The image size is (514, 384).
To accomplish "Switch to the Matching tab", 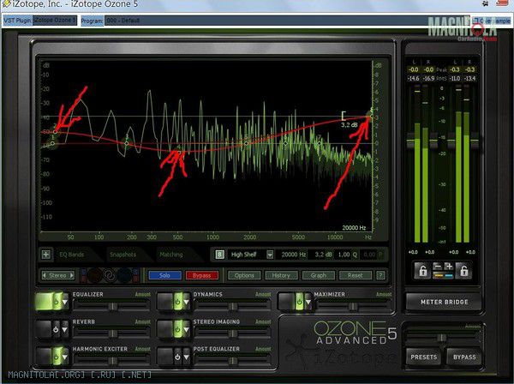I will [171, 255].
